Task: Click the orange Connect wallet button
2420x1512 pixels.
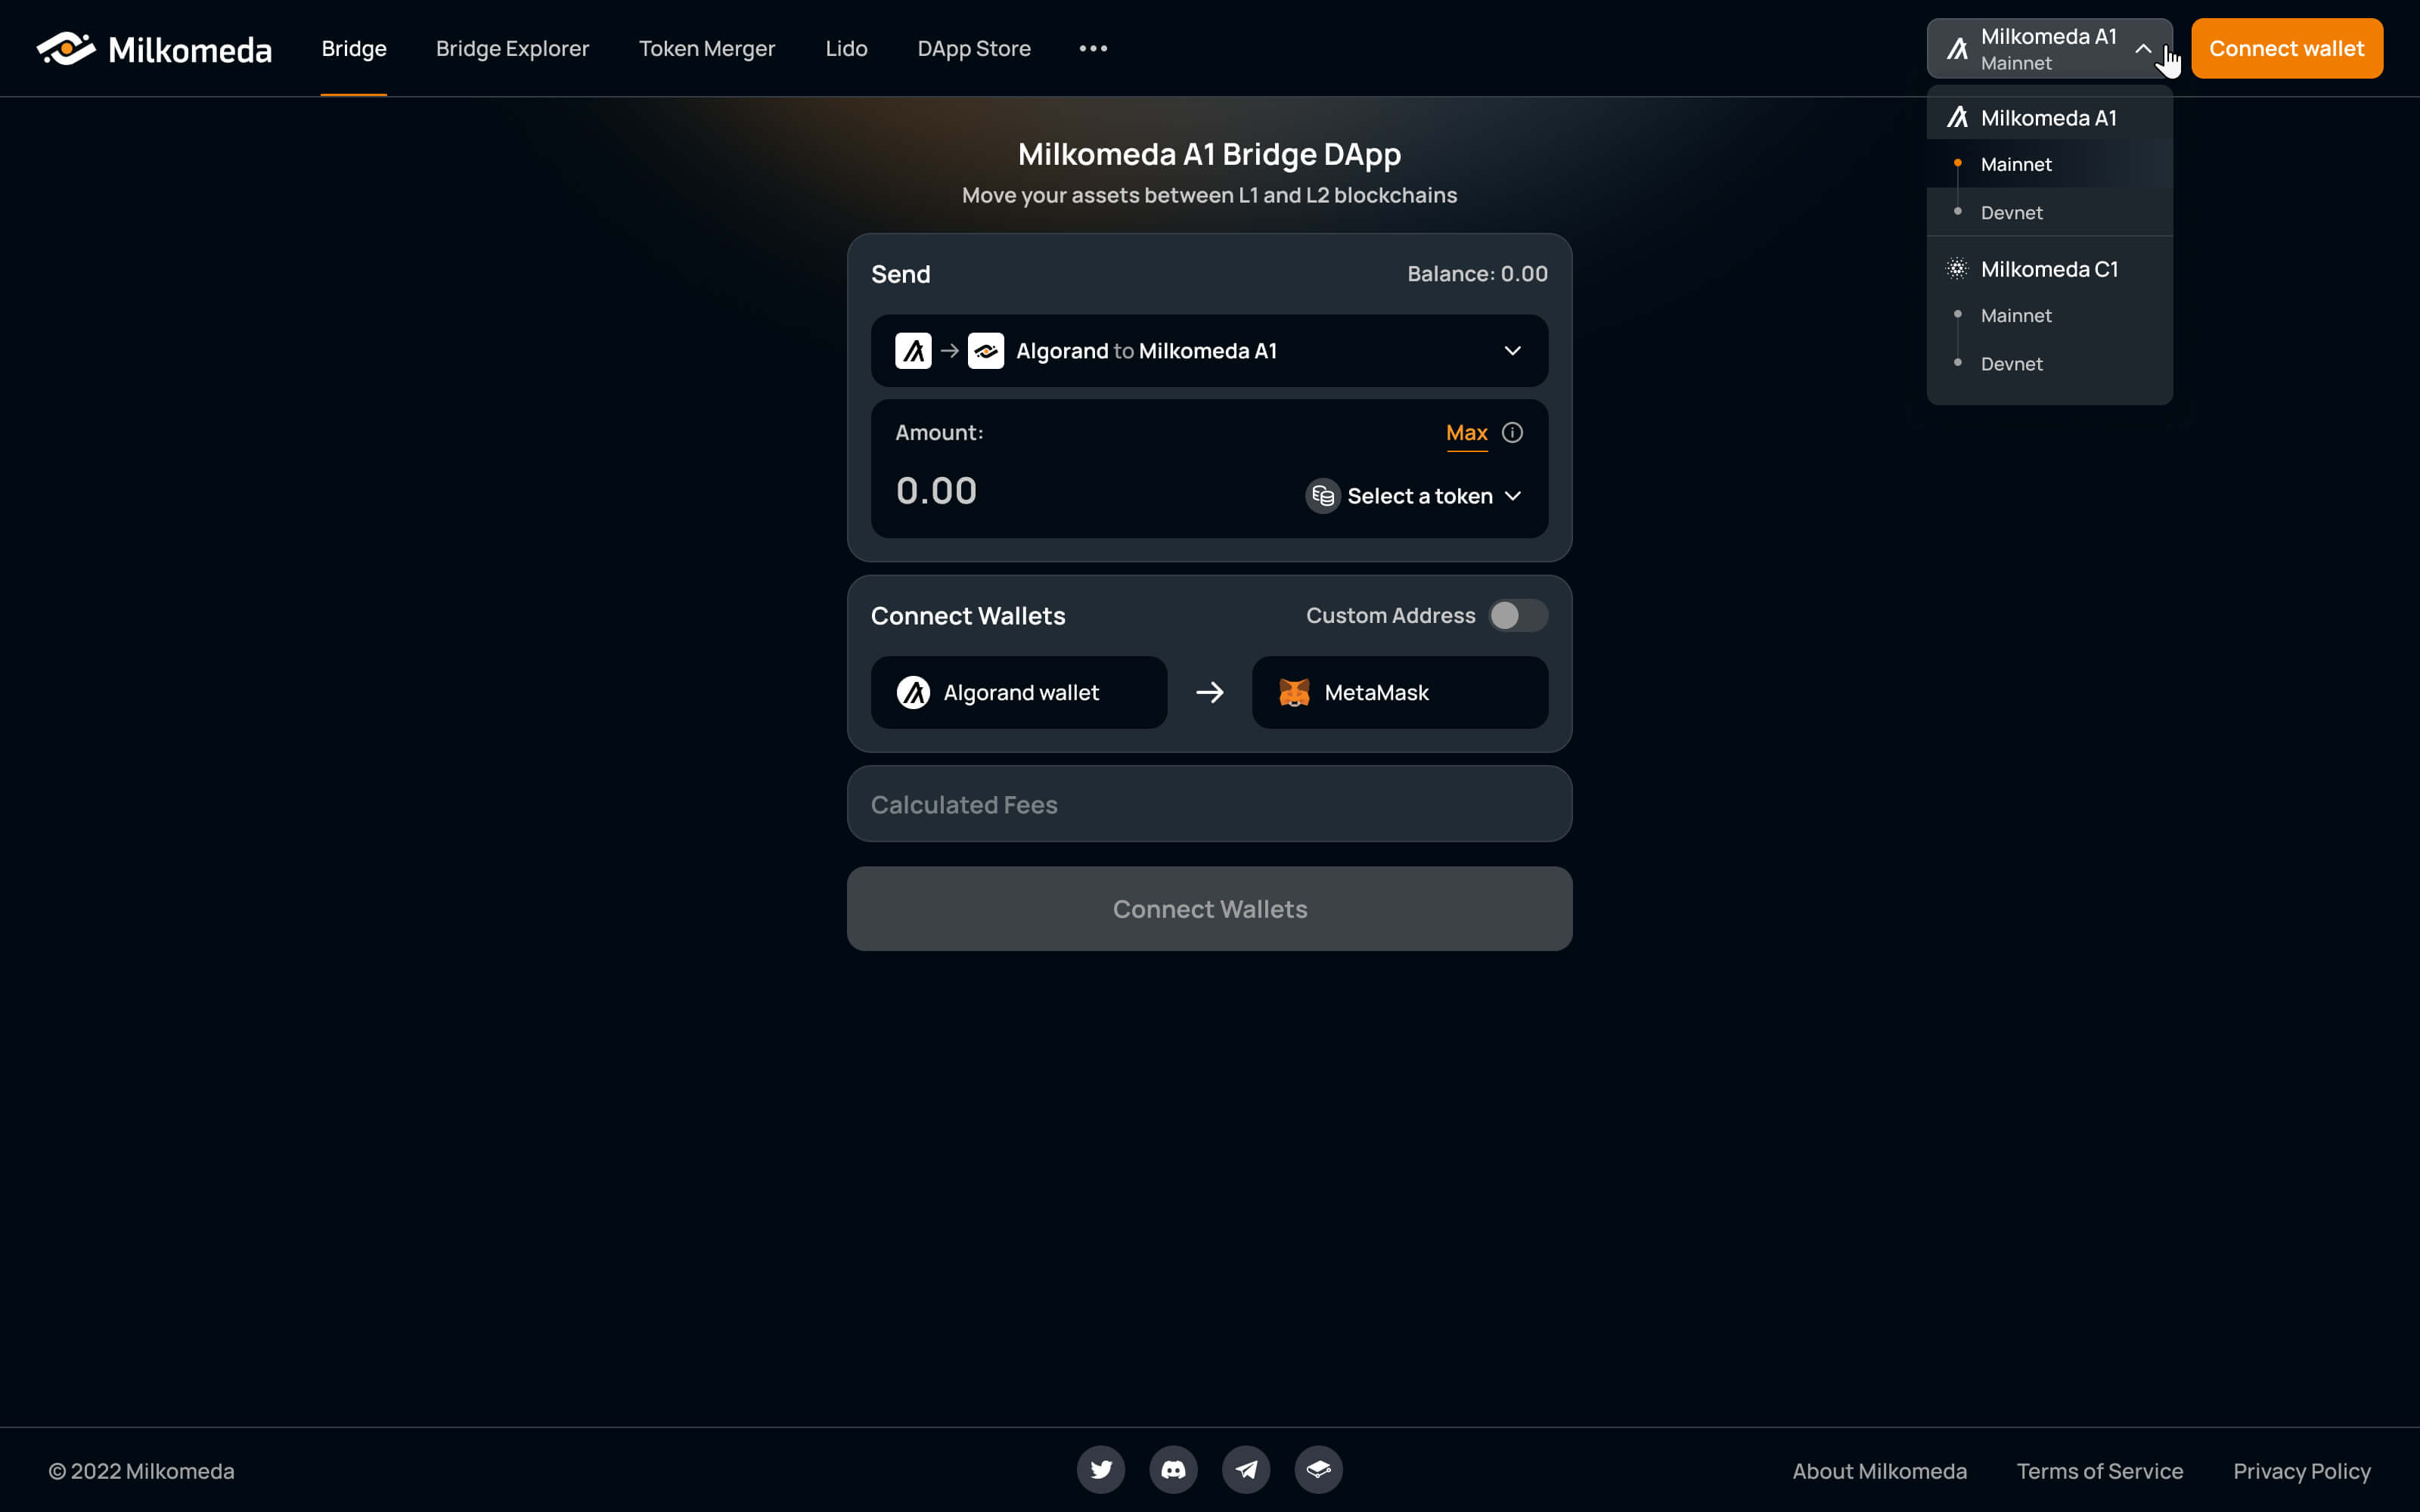Action: (x=2286, y=48)
